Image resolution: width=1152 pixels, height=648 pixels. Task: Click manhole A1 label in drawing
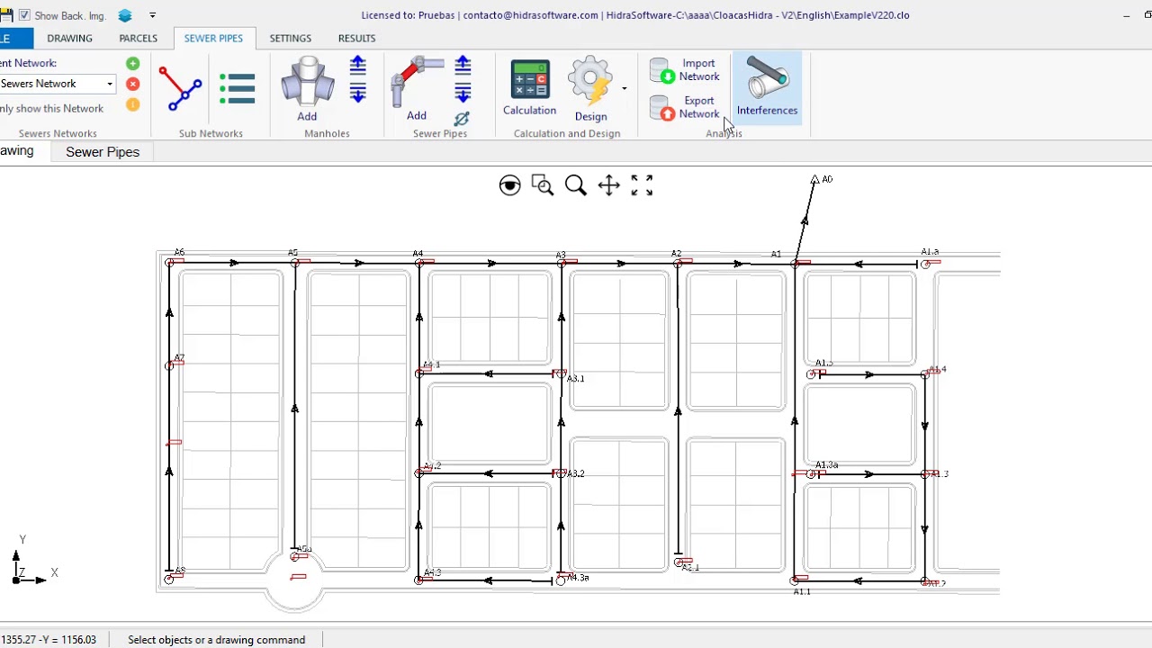776,255
